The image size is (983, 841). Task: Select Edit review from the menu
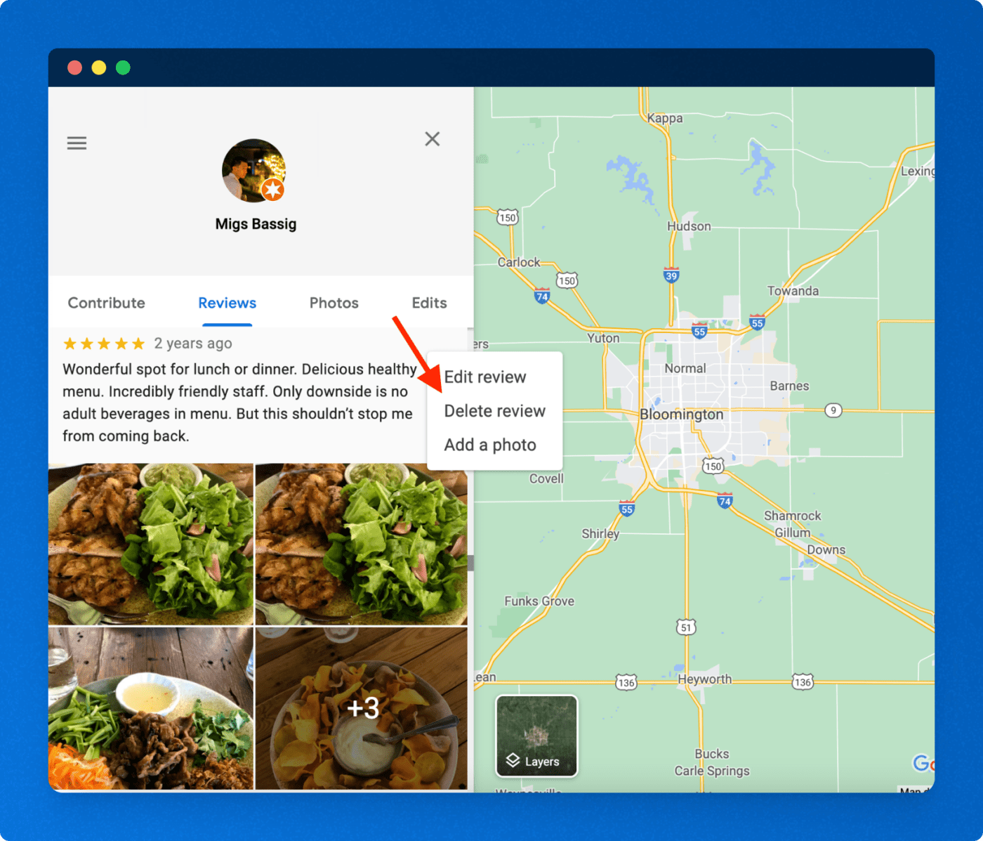(485, 377)
